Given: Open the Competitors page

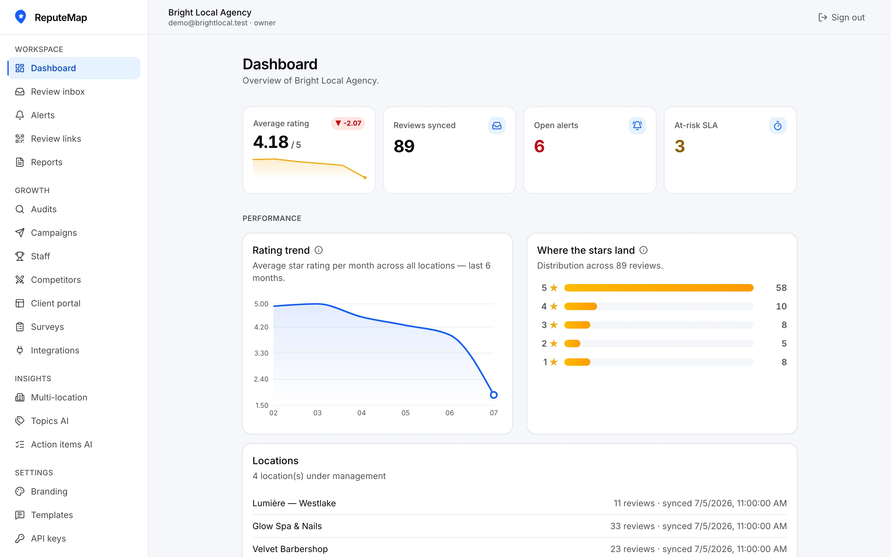Looking at the screenshot, I should pyautogui.click(x=74, y=280).
